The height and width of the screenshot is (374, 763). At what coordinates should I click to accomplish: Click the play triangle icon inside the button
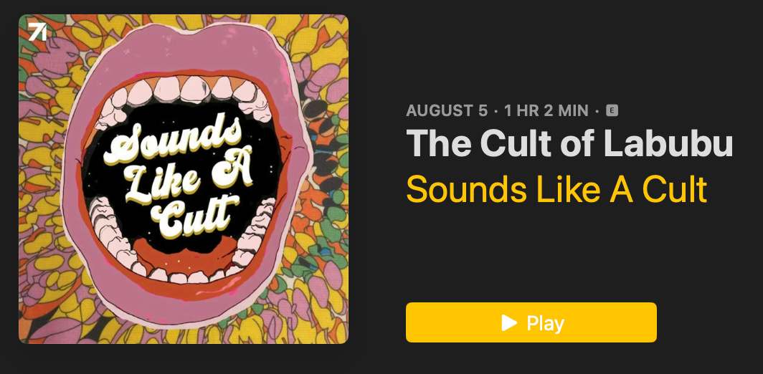pos(509,322)
